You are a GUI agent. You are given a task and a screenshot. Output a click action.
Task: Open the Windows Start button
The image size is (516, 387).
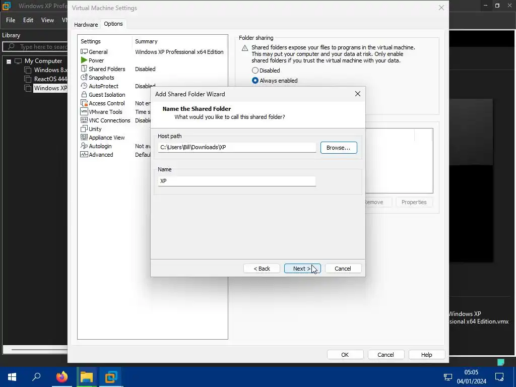tap(12, 377)
